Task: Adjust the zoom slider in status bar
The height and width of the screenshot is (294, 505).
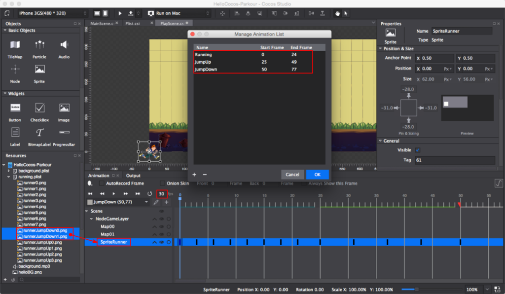Action: click(x=416, y=289)
